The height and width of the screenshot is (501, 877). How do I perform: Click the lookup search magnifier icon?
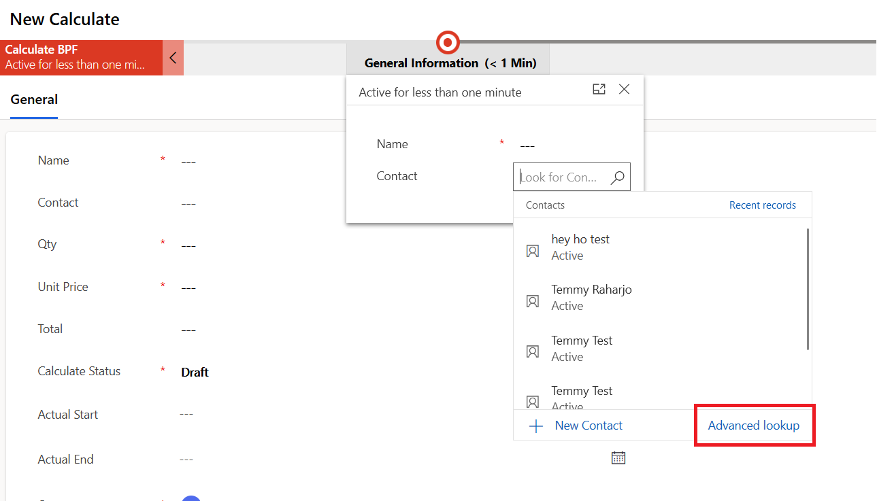tap(618, 177)
